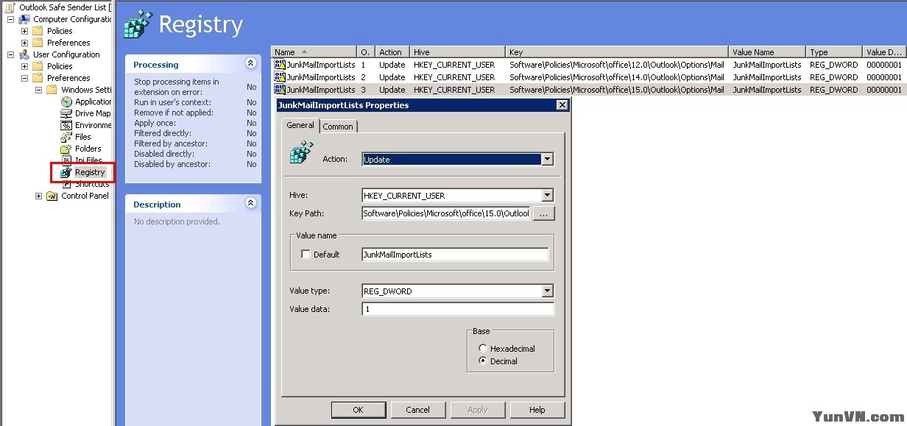This screenshot has height=426, width=907.
Task: Select the office\12.0 key cell
Action: [617, 65]
